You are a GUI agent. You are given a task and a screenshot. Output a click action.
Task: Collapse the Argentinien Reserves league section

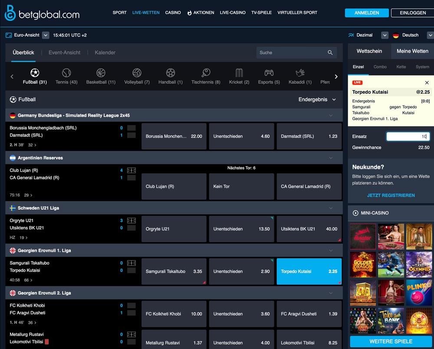331,158
